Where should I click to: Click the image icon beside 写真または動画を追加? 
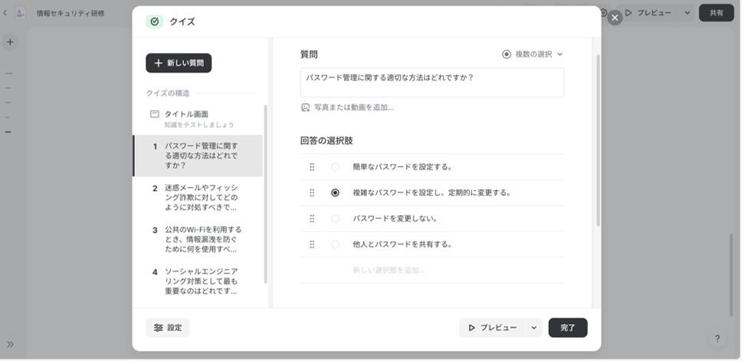305,107
